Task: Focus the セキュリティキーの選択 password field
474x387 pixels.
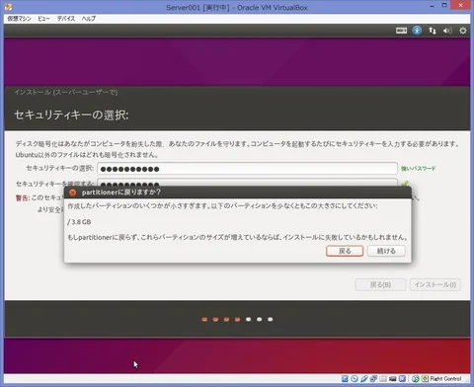Action: [247, 169]
